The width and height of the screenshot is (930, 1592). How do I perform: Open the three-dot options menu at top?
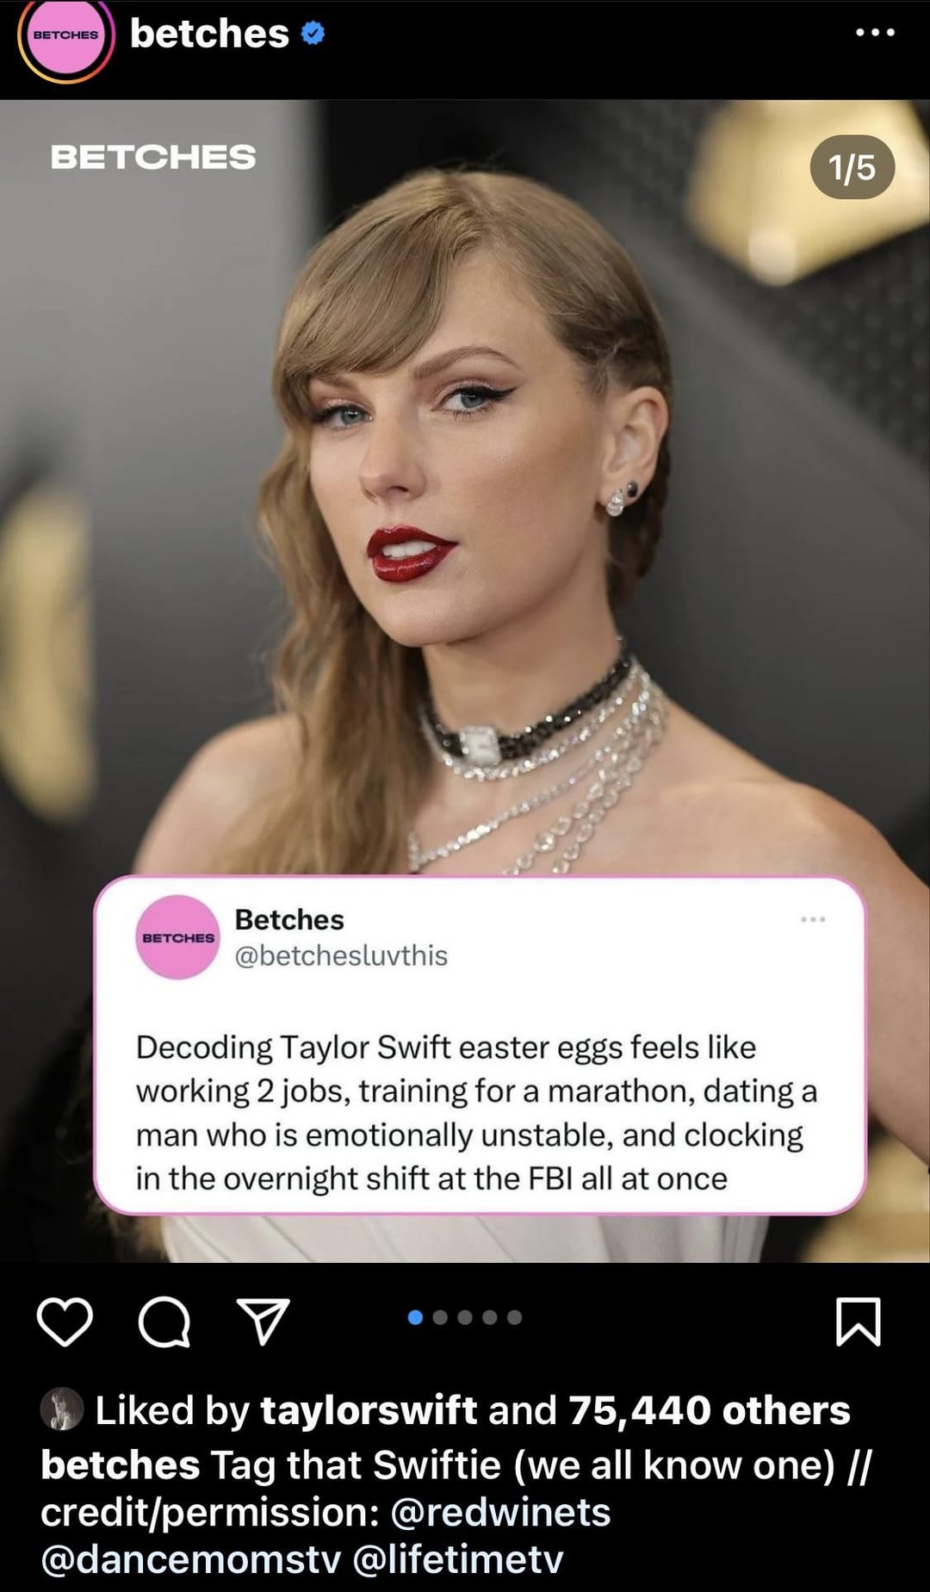[x=875, y=33]
